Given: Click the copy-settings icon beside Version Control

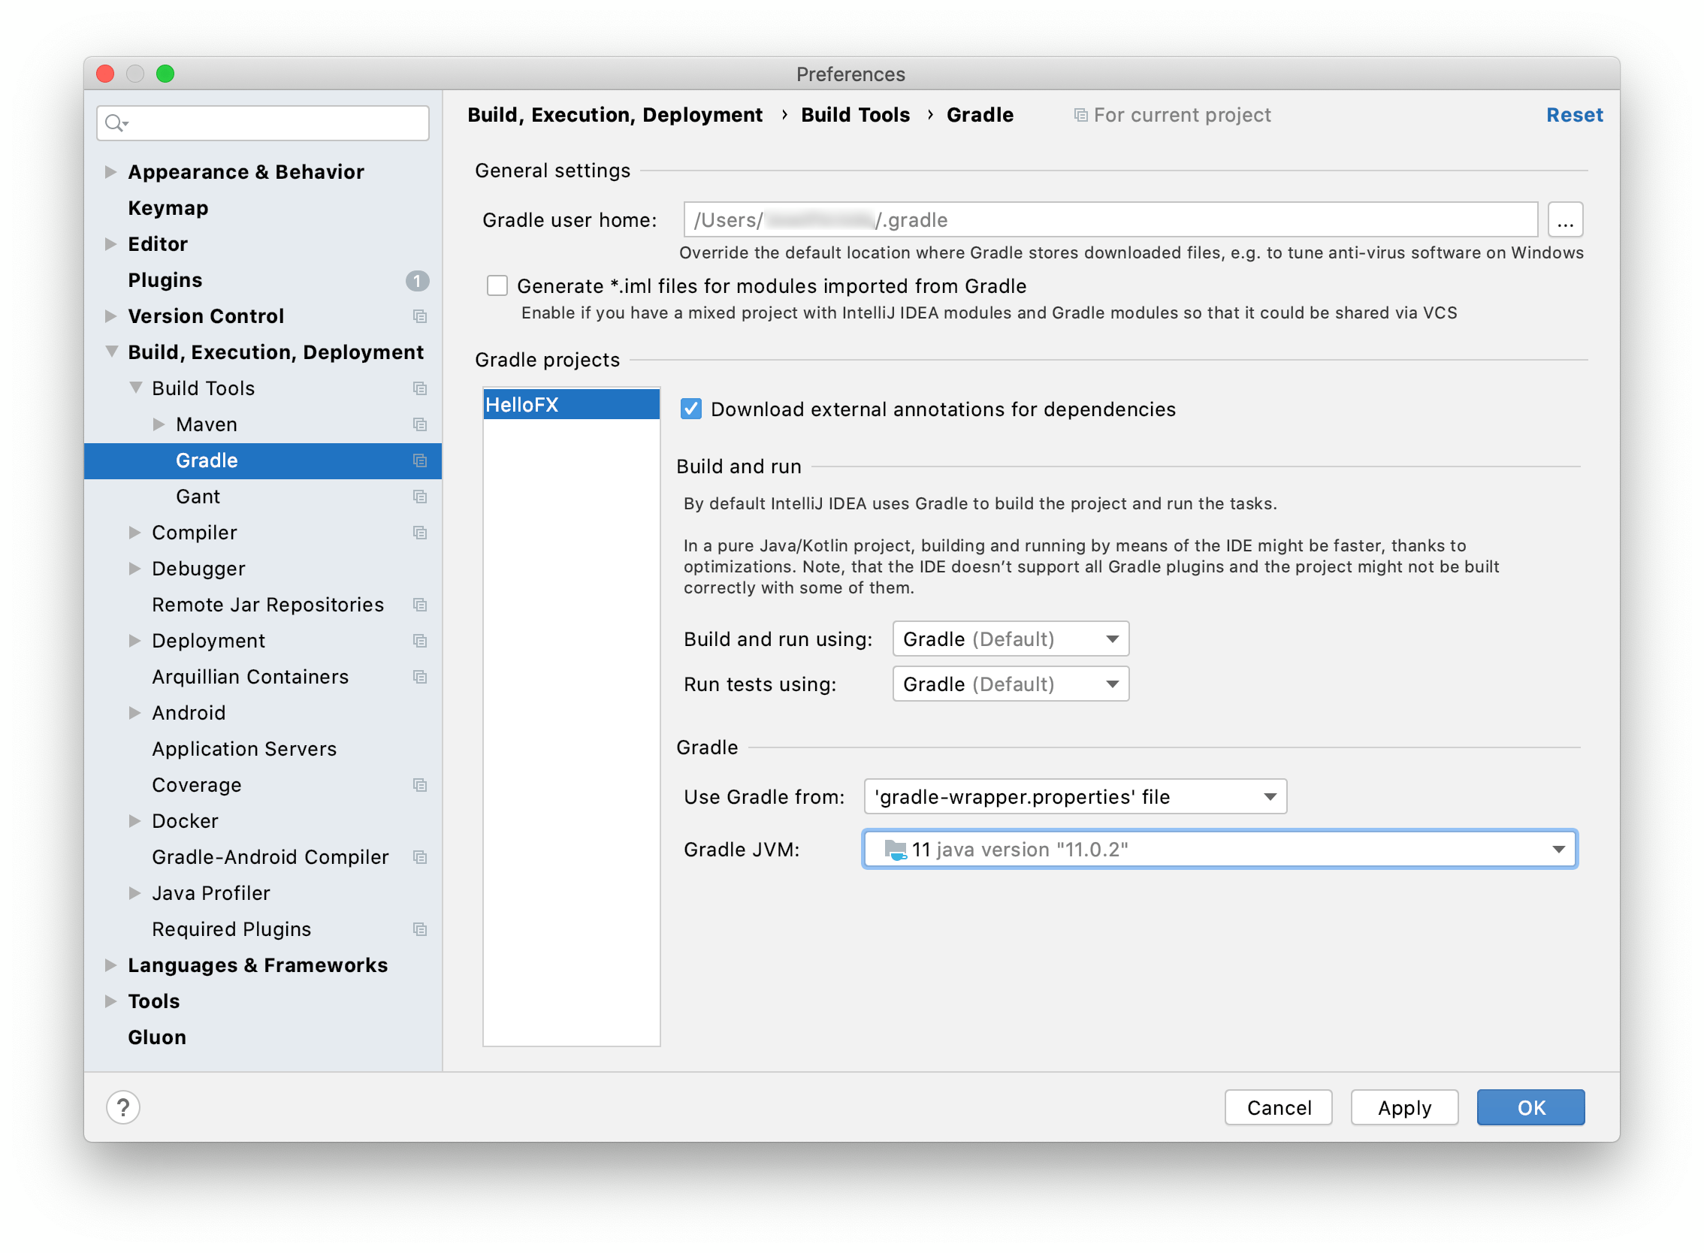Looking at the screenshot, I should click(x=420, y=316).
